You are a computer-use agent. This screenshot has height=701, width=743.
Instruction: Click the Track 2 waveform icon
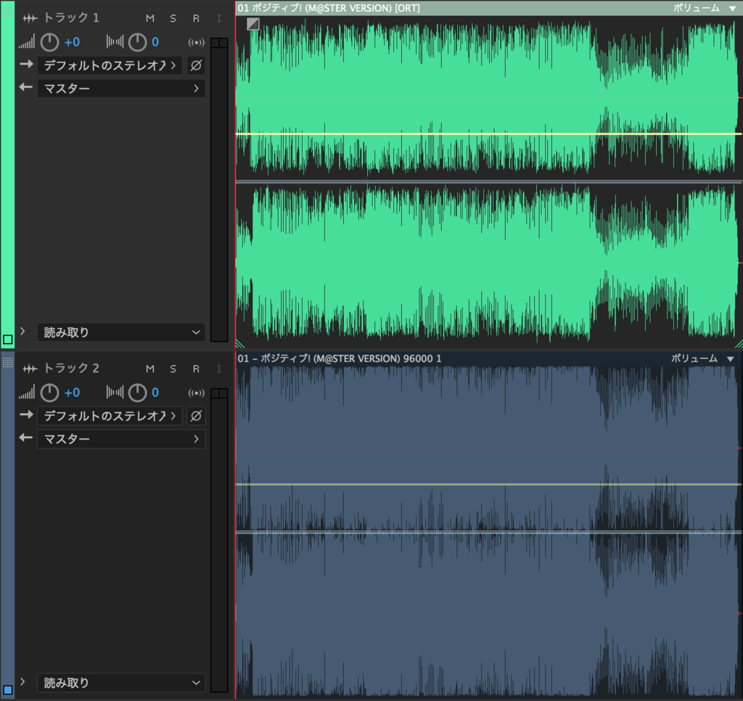click(x=30, y=369)
